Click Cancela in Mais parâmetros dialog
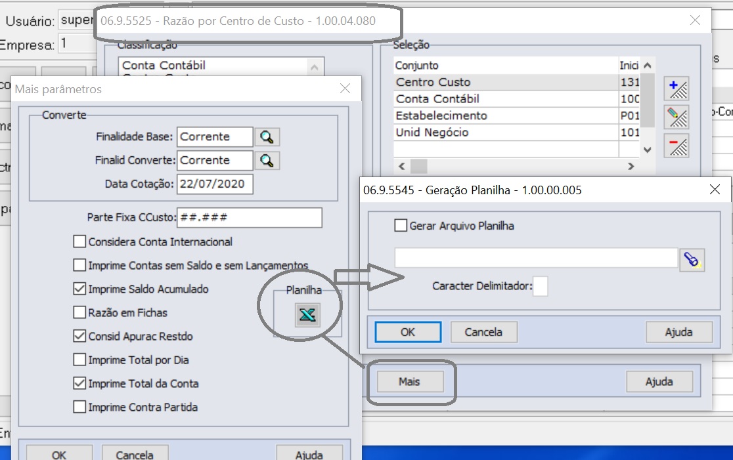Image resolution: width=733 pixels, height=460 pixels. pos(135,453)
